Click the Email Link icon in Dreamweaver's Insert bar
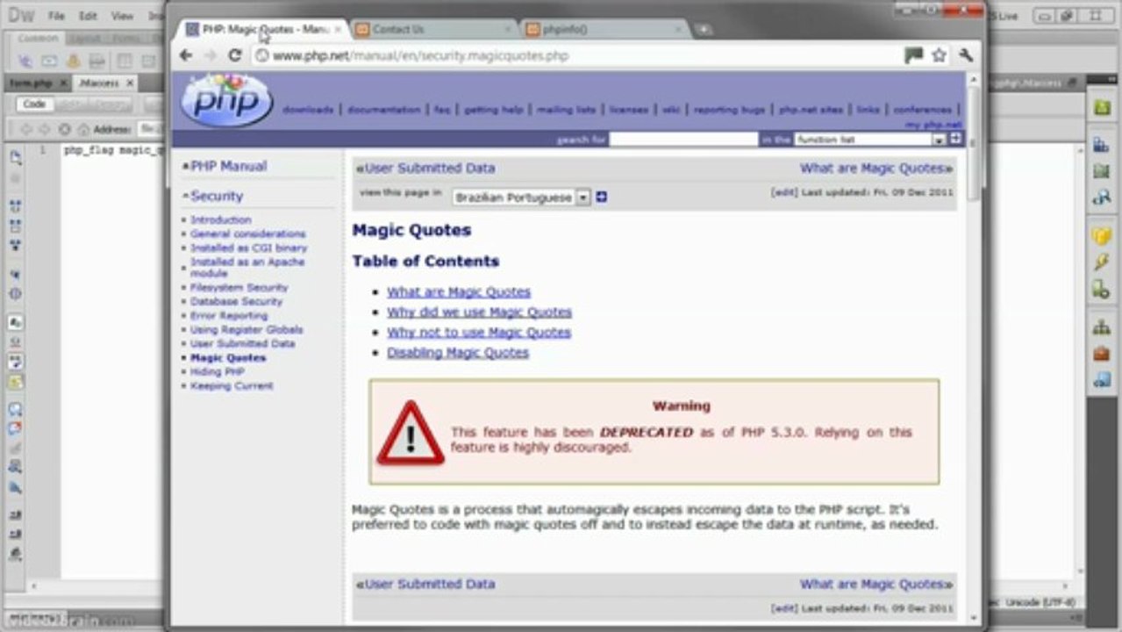 tap(49, 61)
